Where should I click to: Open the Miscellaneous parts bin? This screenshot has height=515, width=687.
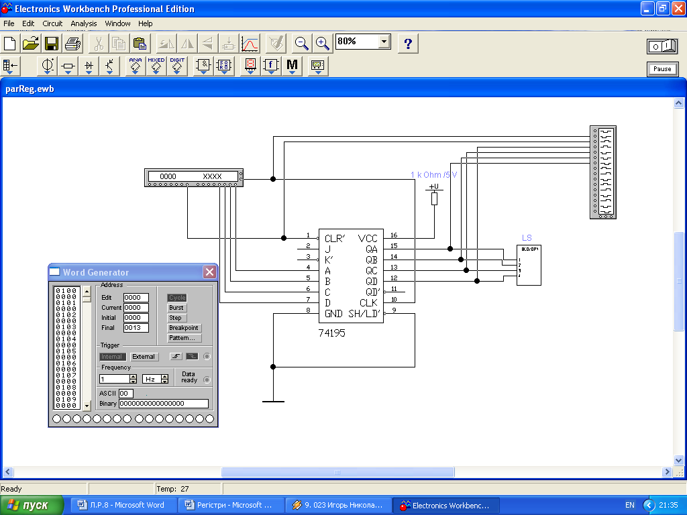(x=292, y=66)
